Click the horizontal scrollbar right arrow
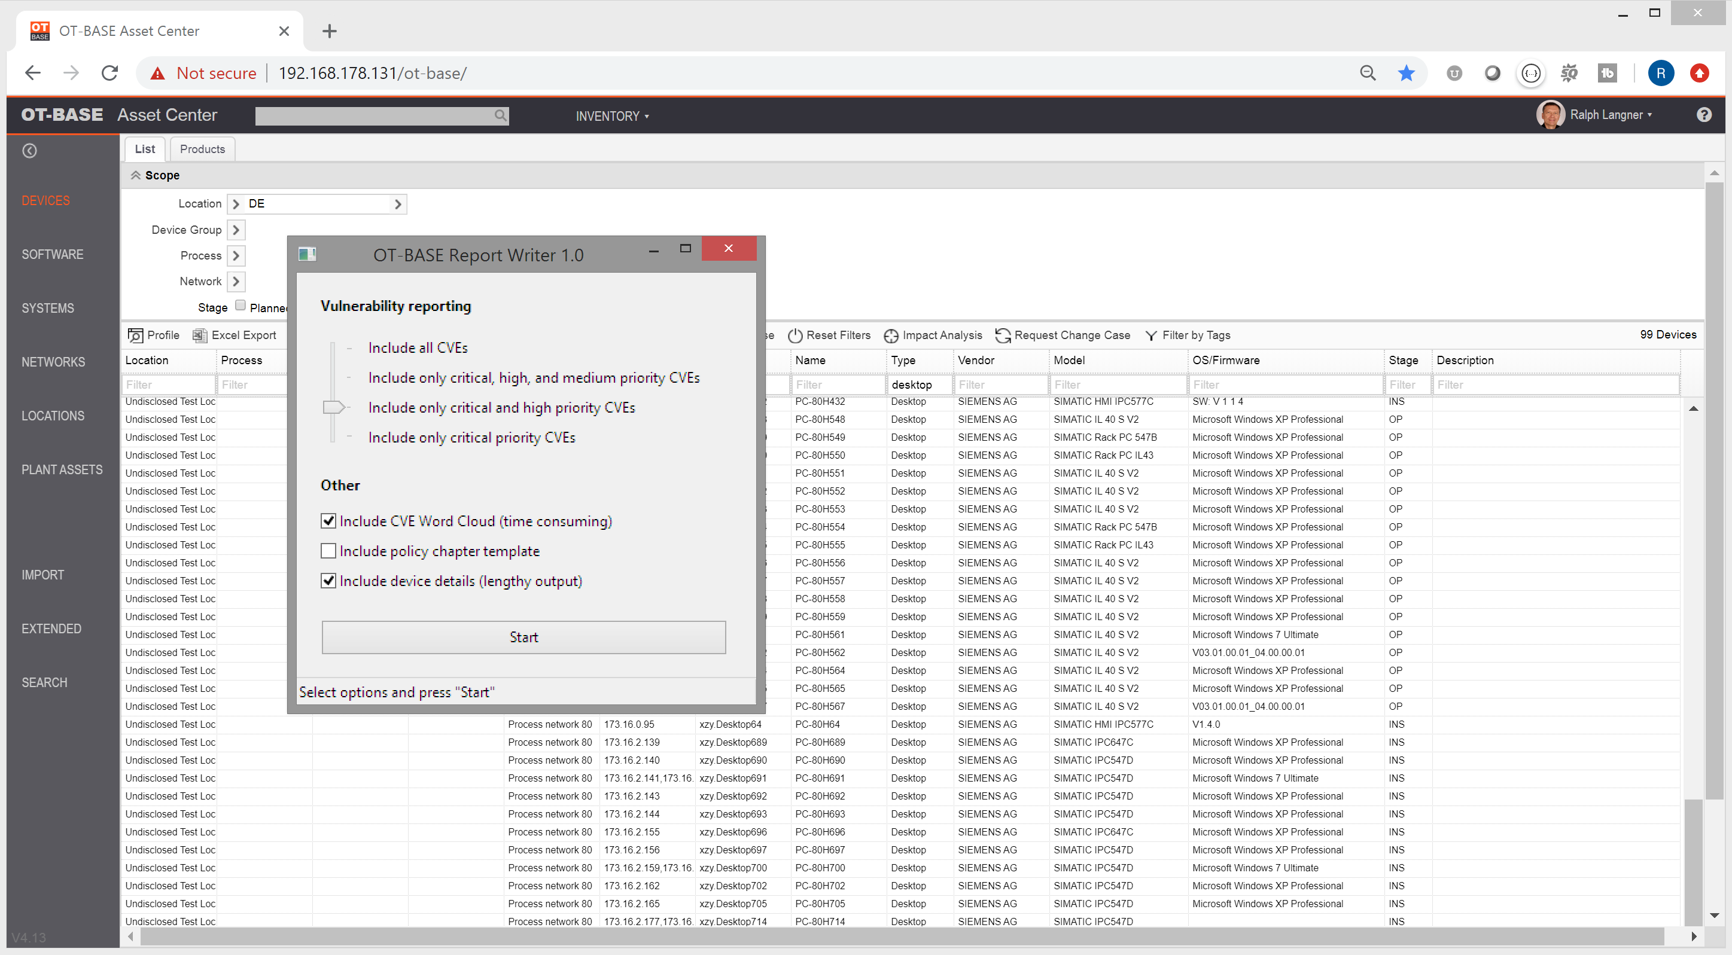 pos(1694,936)
